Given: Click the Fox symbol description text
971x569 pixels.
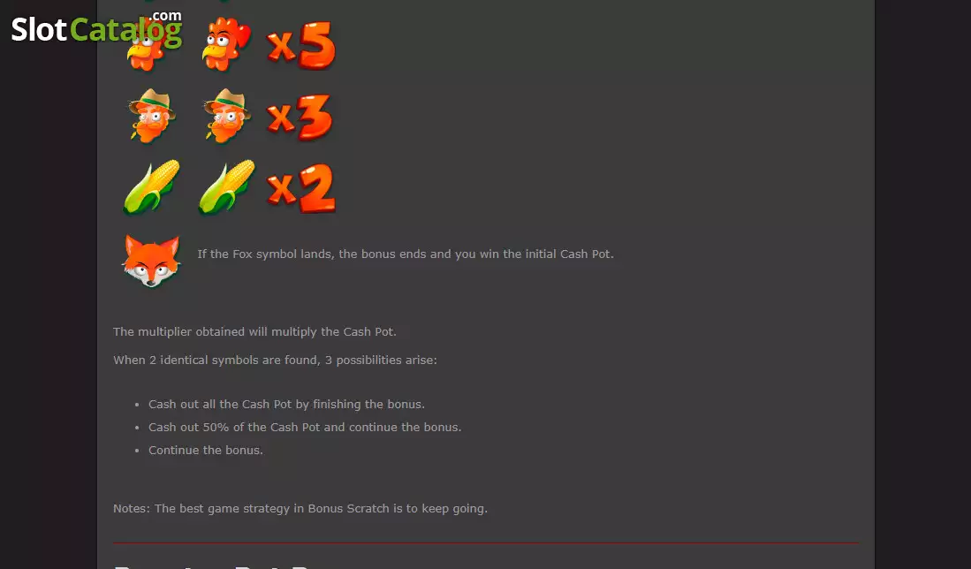Looking at the screenshot, I should [406, 254].
